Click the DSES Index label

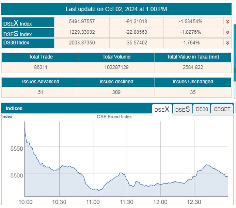tap(17, 34)
